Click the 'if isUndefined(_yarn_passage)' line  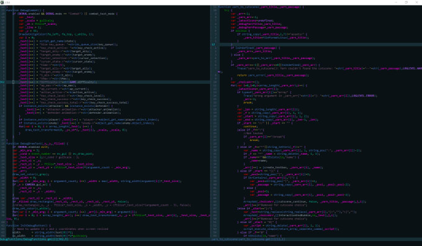tap(256, 48)
